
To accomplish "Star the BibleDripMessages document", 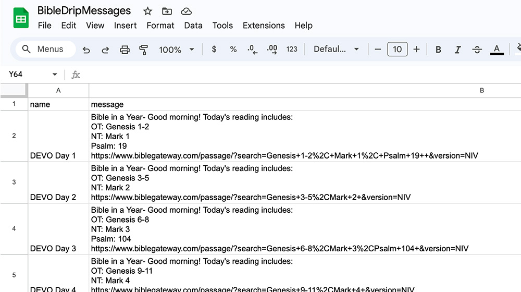I will 147,11.
